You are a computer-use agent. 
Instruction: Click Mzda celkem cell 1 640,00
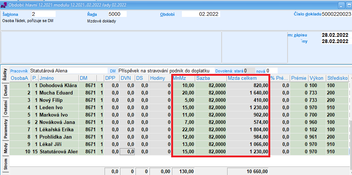[x=248, y=93]
